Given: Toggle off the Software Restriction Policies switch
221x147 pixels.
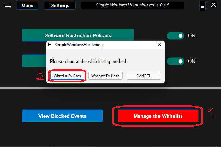Looking at the screenshot, I should [x=176, y=36].
